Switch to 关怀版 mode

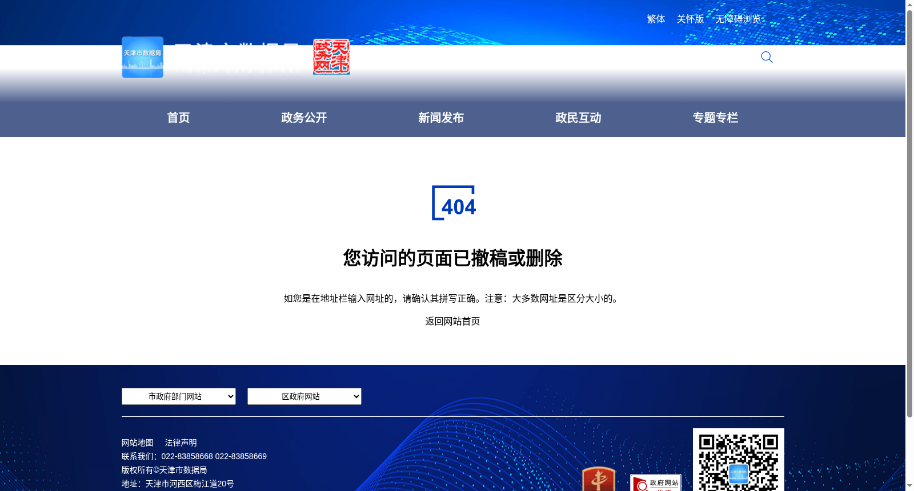690,19
